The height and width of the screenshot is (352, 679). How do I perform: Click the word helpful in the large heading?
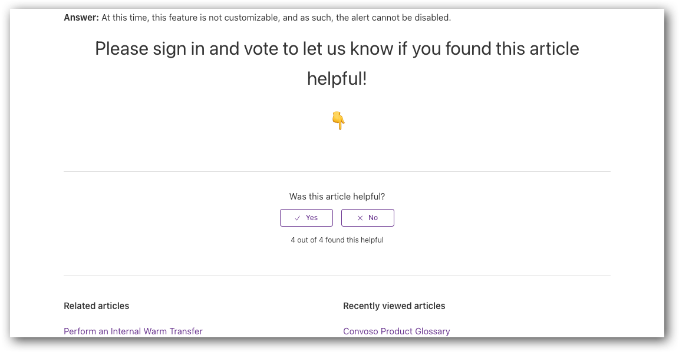point(337,78)
